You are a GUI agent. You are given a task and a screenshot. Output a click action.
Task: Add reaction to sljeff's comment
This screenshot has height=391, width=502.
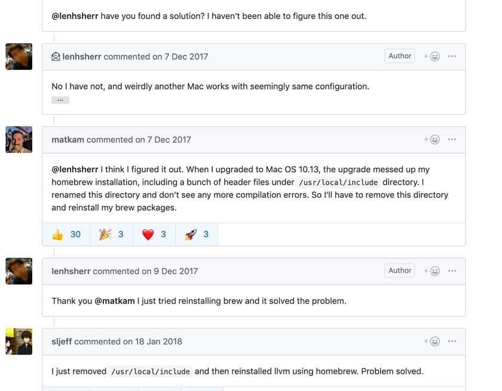[x=431, y=341]
